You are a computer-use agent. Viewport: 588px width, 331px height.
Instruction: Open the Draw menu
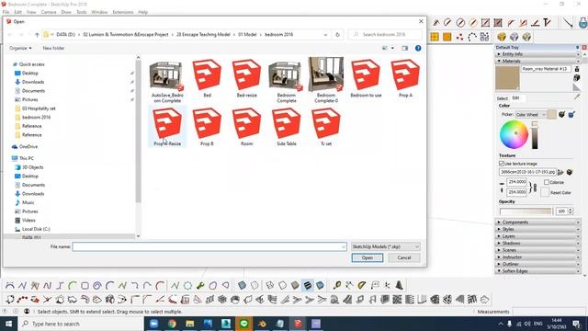[66, 12]
